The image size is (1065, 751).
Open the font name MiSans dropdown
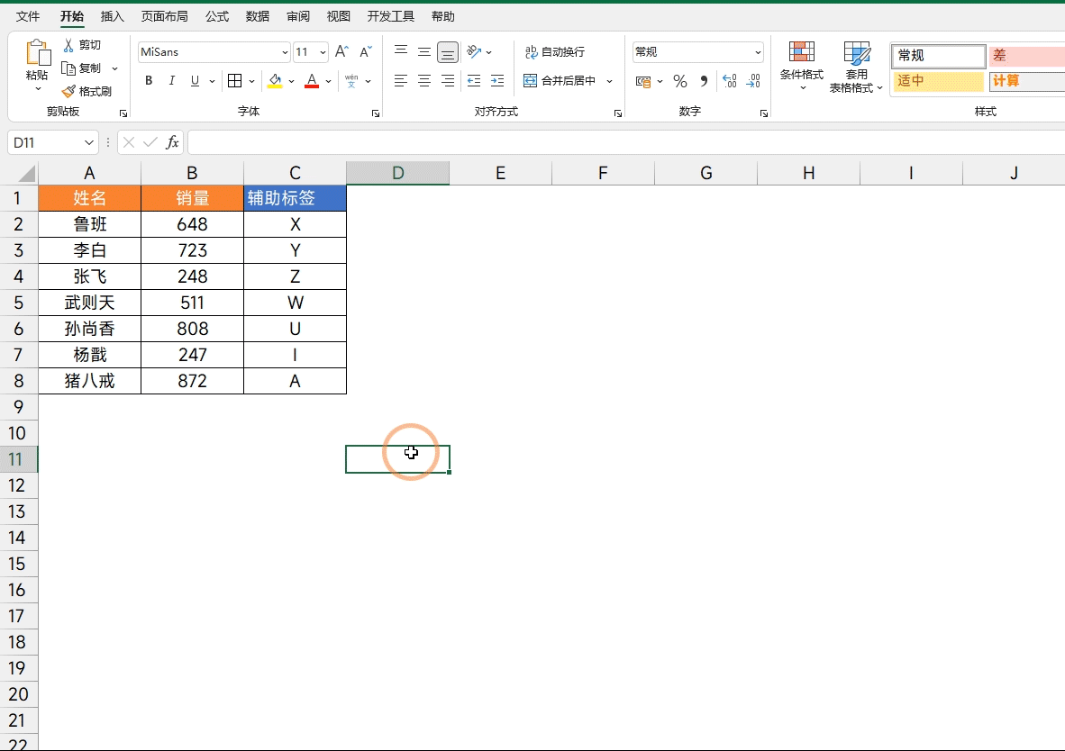[x=285, y=52]
